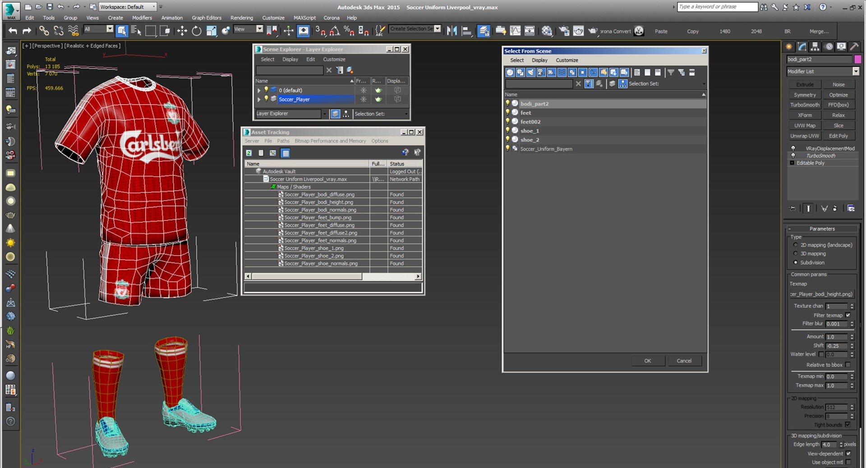Image resolution: width=866 pixels, height=468 pixels.
Task: Click the Undo arrow in the main toolbar
Action: point(13,31)
